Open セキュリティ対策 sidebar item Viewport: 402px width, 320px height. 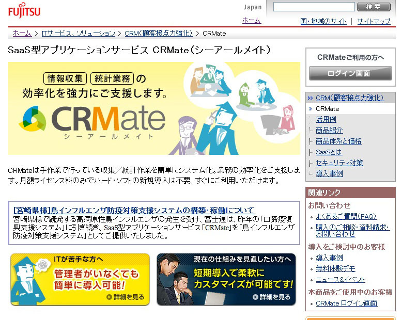pos(339,163)
